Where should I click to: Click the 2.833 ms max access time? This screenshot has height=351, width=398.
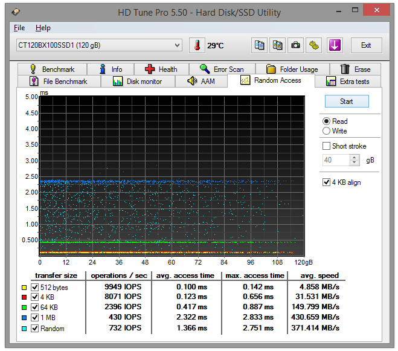coord(258,317)
